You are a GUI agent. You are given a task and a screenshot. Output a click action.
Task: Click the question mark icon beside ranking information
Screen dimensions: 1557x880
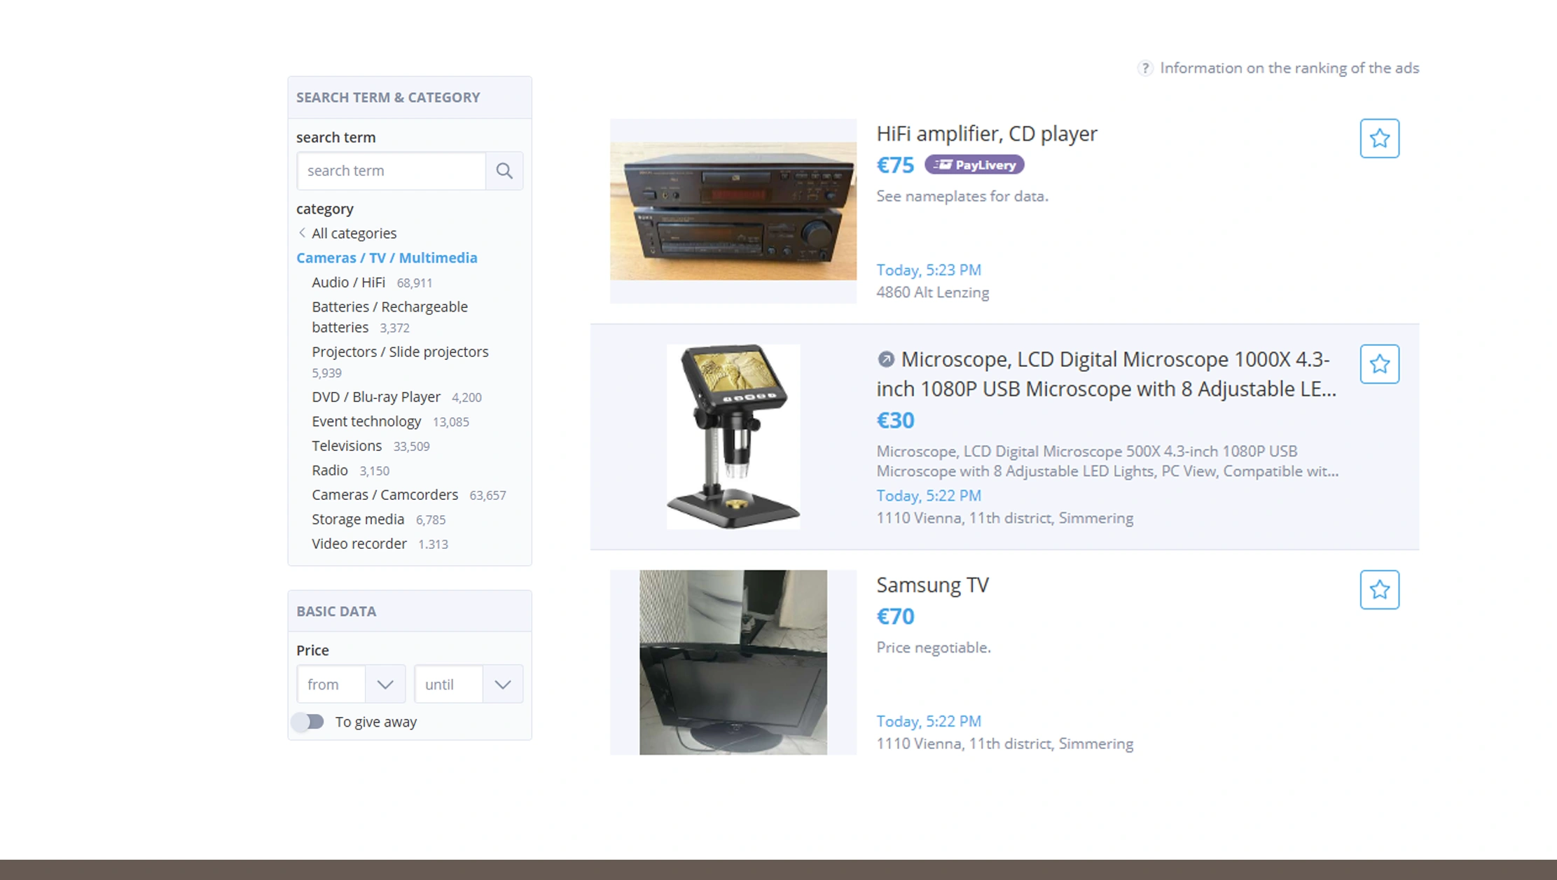click(x=1144, y=68)
